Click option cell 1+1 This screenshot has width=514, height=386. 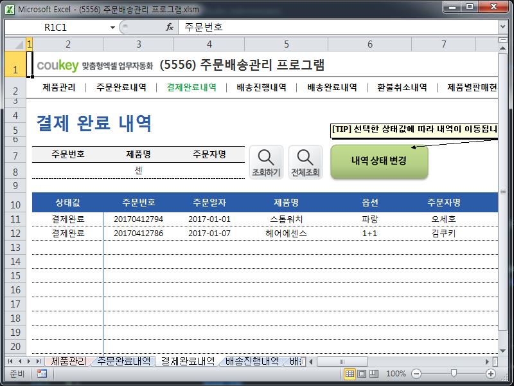[370, 234]
